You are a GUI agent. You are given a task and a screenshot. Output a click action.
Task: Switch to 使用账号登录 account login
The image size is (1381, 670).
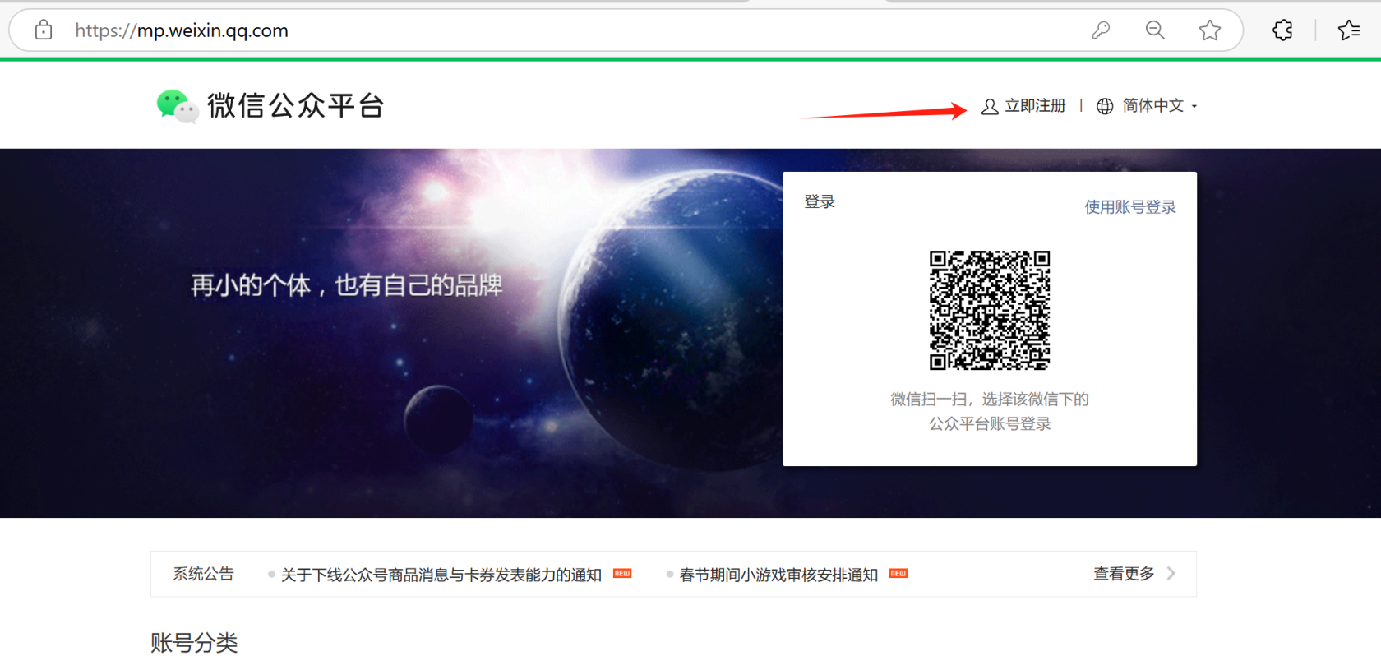coord(1130,207)
